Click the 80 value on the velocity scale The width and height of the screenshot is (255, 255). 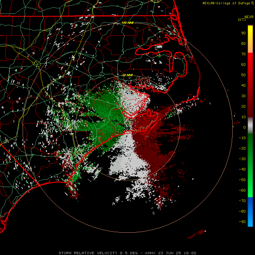(243, 44)
